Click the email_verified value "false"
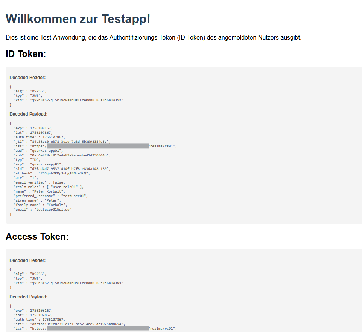Screen dimensions: 362x332 (58, 182)
